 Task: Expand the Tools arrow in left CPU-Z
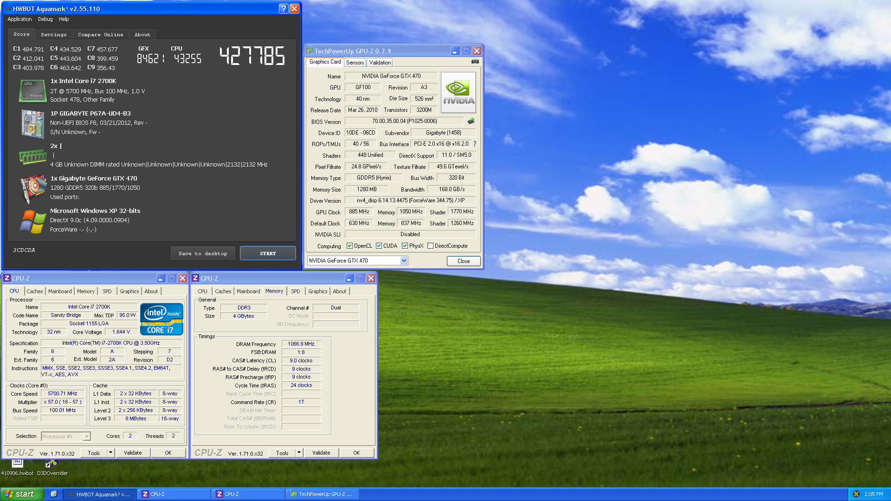coord(110,453)
